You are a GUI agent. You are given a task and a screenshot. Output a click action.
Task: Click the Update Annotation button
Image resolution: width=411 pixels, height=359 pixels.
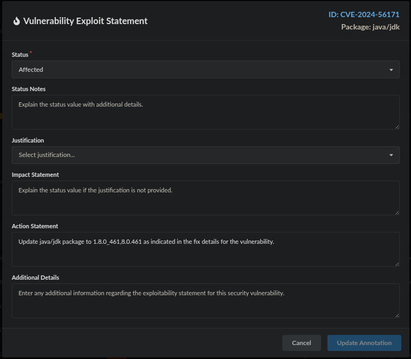click(364, 343)
